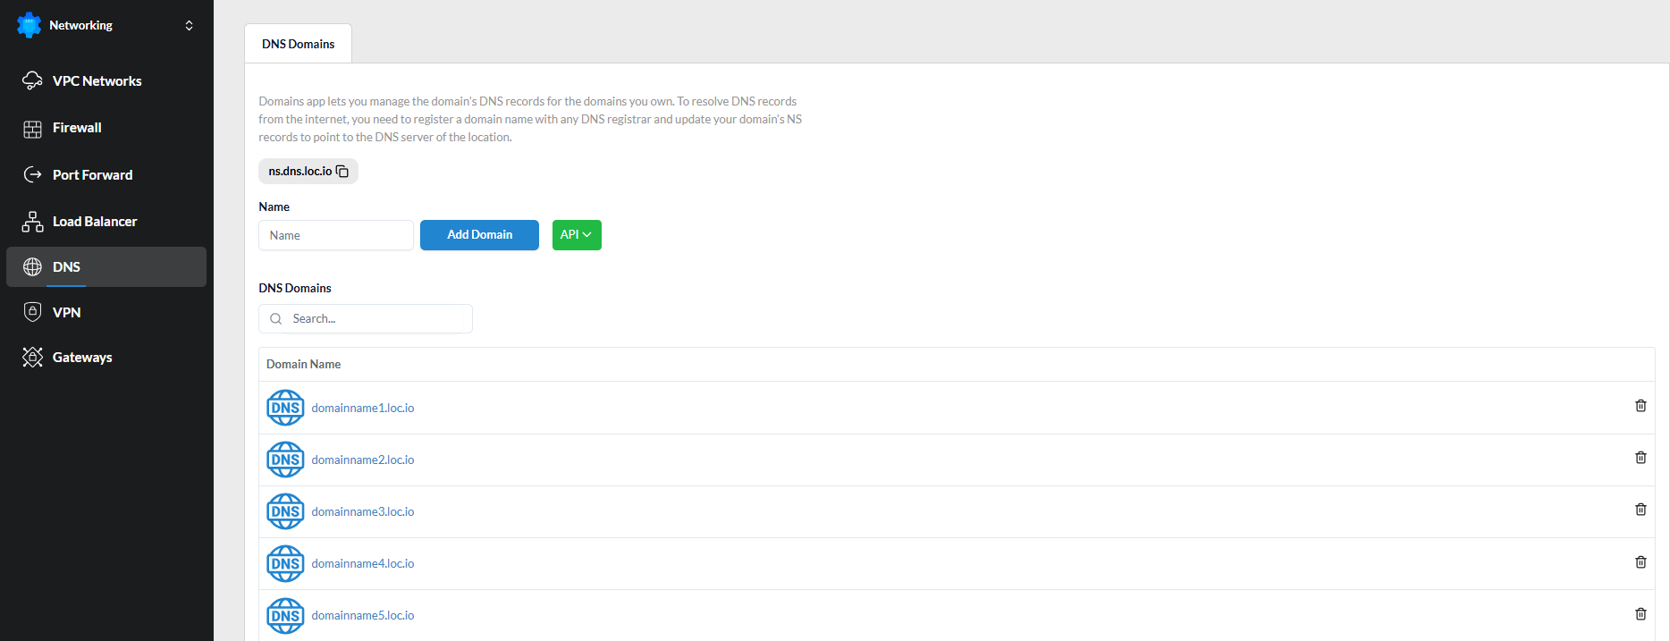Click trash icon for domainname5.loc.io

(1640, 614)
